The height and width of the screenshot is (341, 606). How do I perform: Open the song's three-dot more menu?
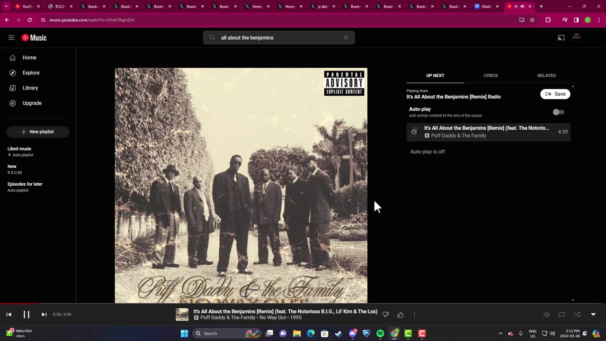click(414, 314)
